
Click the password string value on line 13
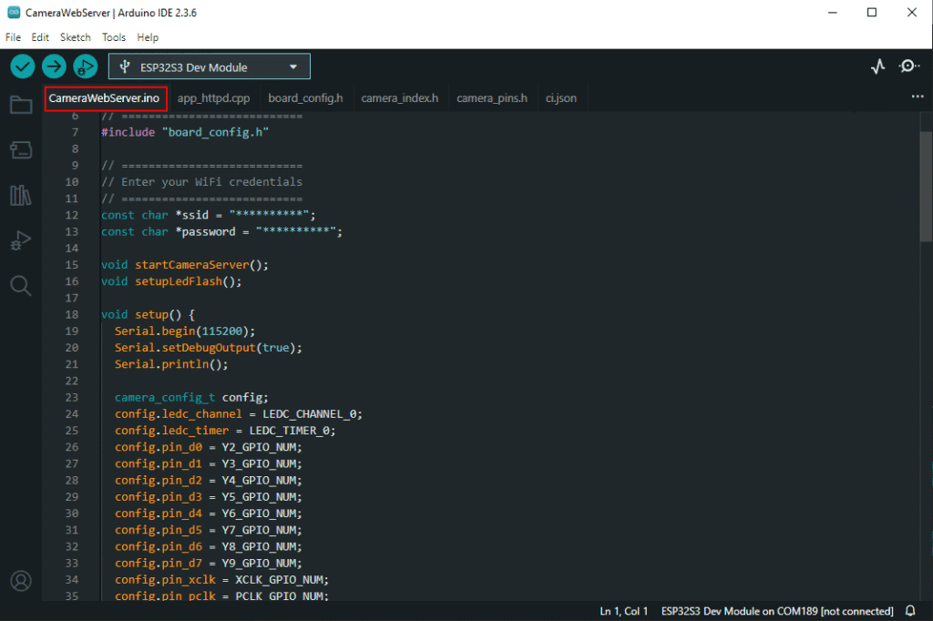pos(296,231)
